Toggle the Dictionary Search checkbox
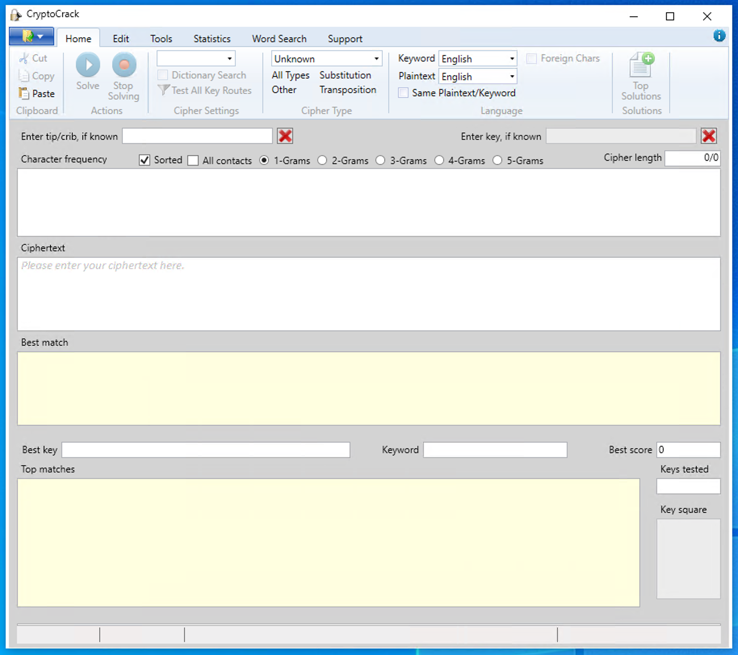The image size is (738, 655). (163, 75)
